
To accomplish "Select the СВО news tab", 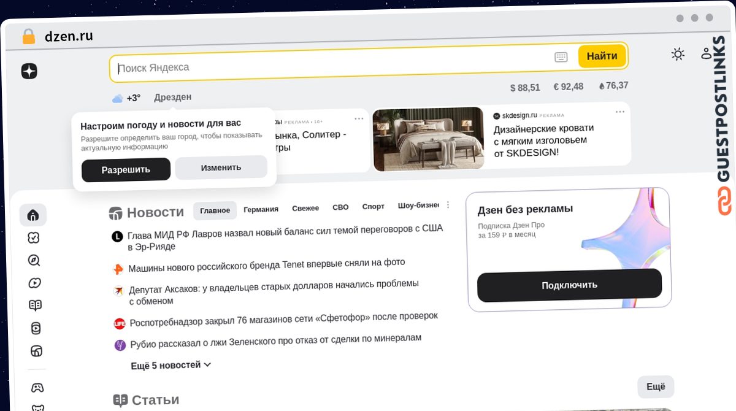I will click(x=340, y=207).
